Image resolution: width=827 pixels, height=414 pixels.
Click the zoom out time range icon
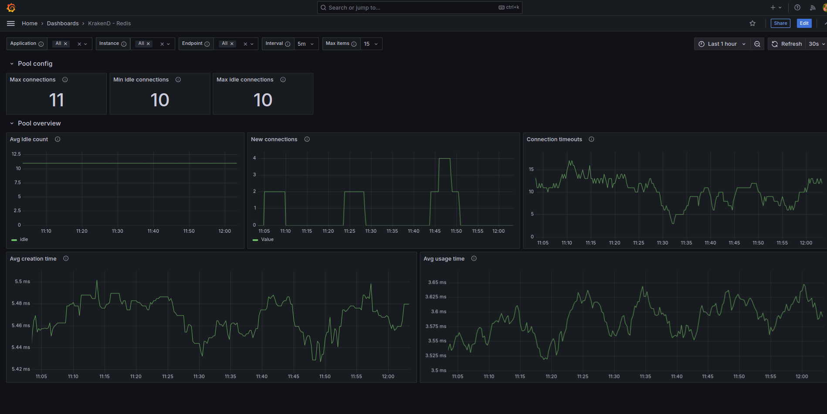tap(757, 44)
